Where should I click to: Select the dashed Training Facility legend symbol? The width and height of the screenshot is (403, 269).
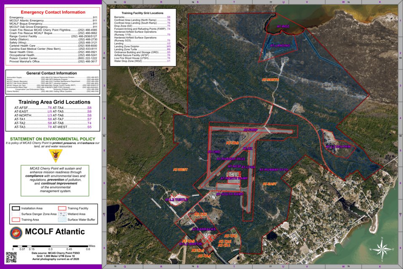point(61,208)
